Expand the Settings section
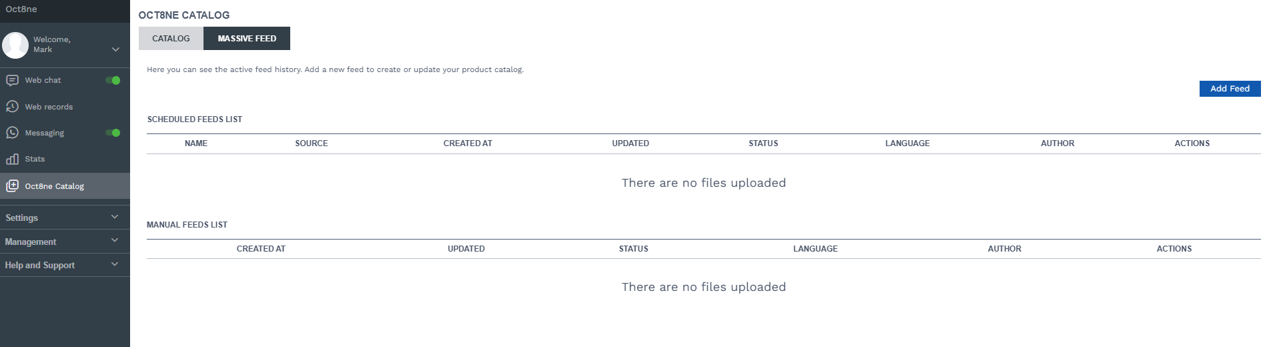The image size is (1277, 347). 65,218
